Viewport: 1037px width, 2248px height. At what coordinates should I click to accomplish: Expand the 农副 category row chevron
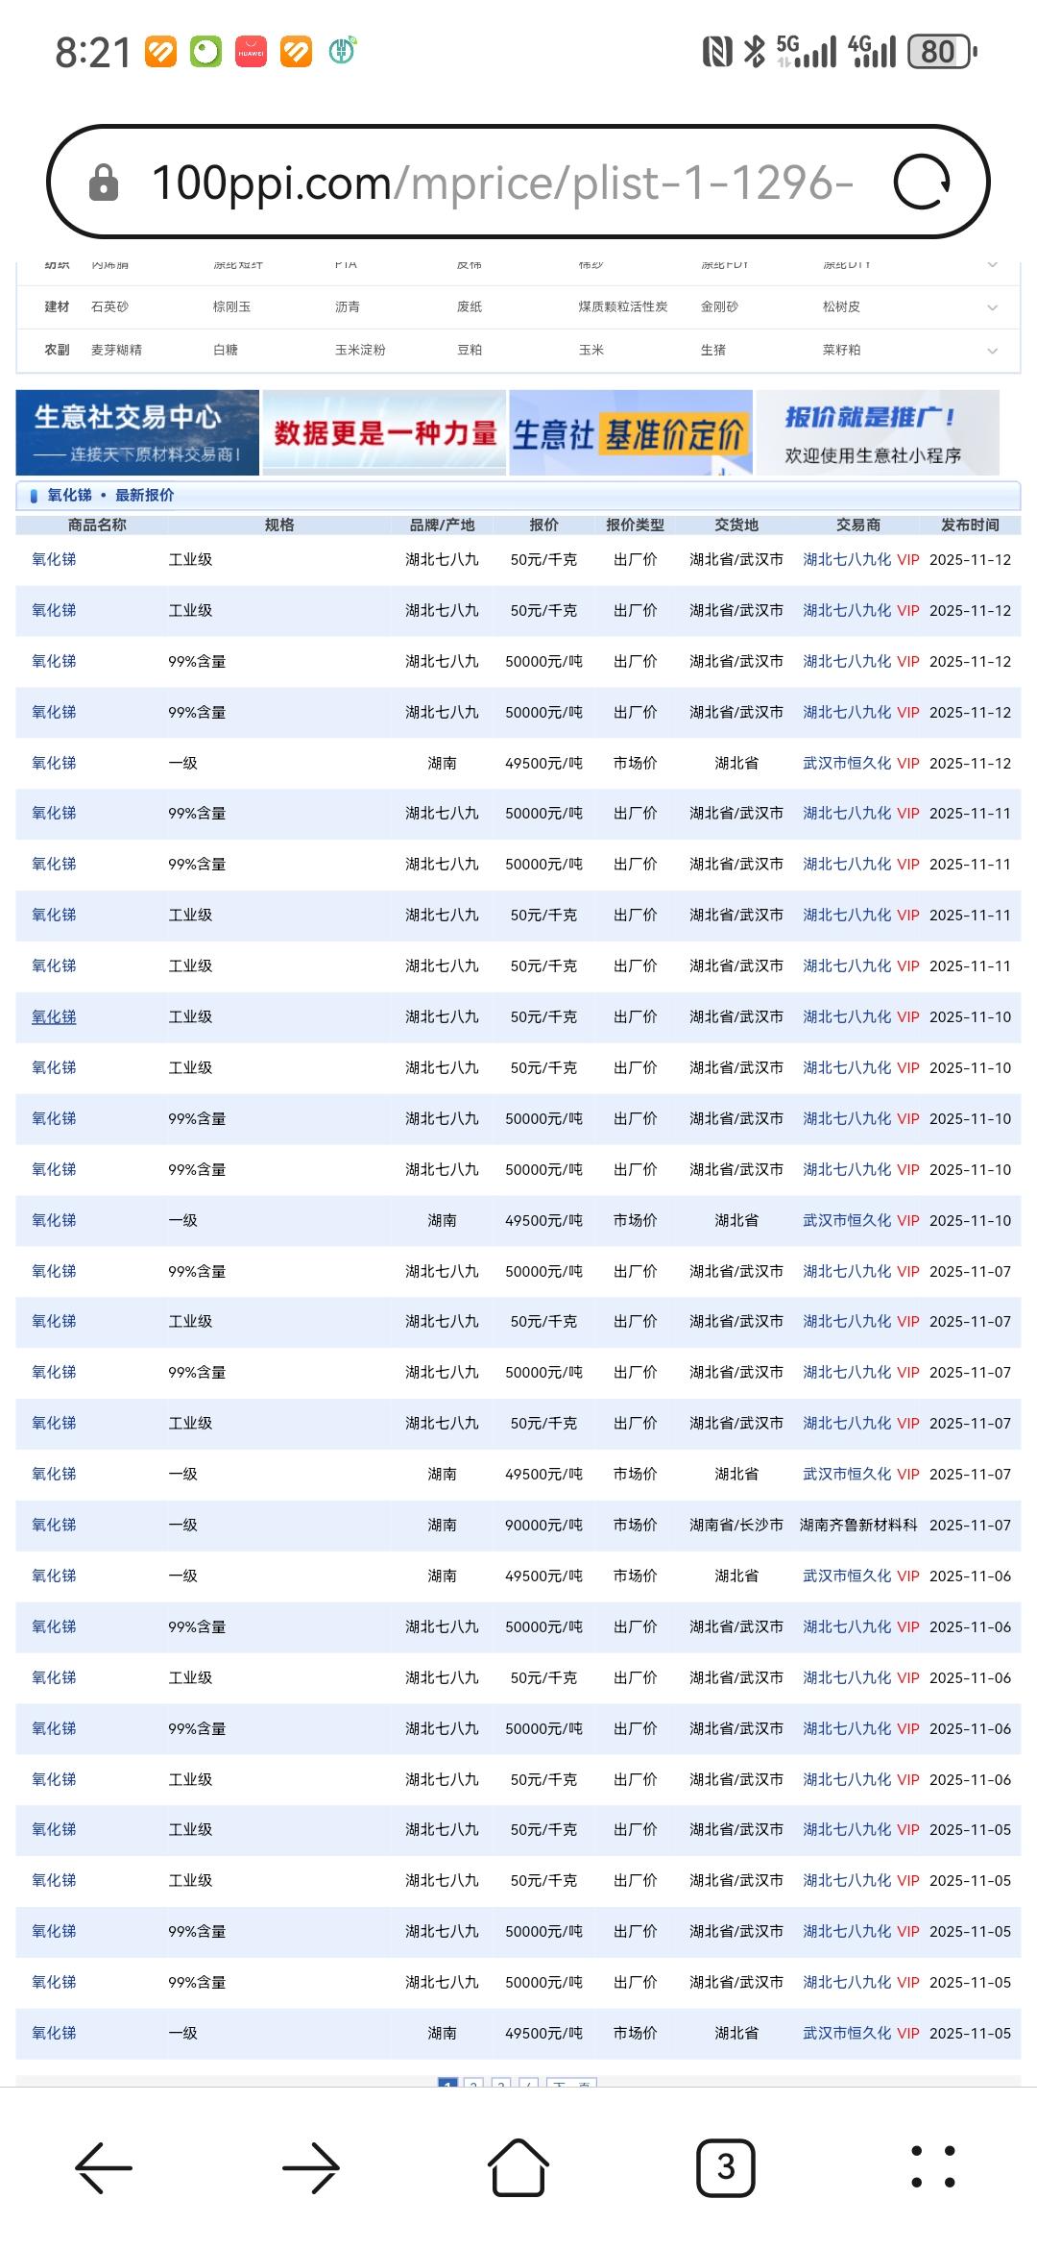pos(993,351)
